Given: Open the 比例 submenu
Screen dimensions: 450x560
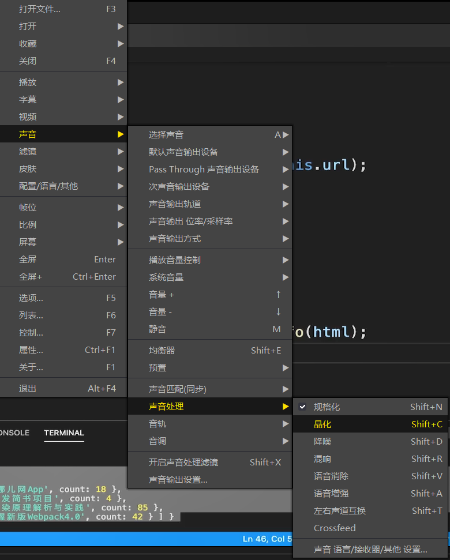Looking at the screenshot, I should (63, 225).
